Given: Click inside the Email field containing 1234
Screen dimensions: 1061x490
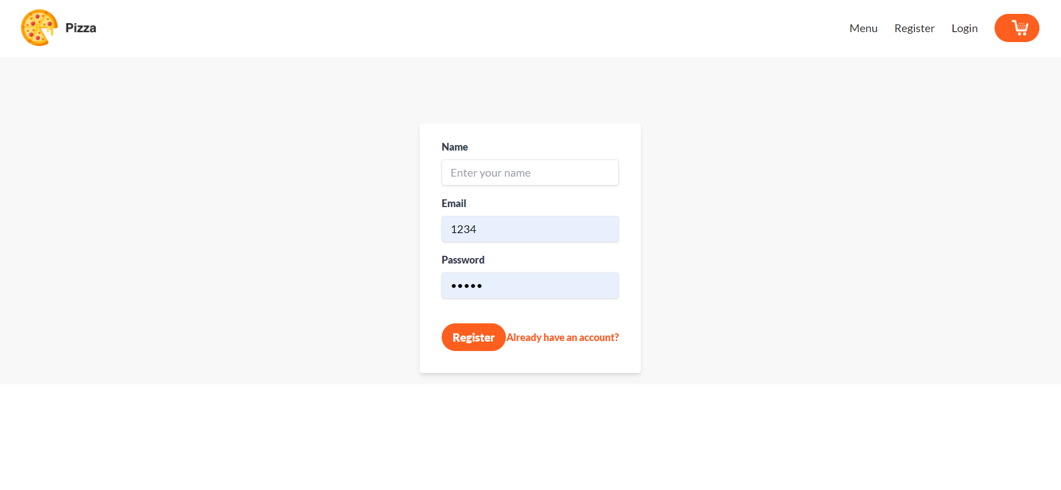Looking at the screenshot, I should coord(530,229).
